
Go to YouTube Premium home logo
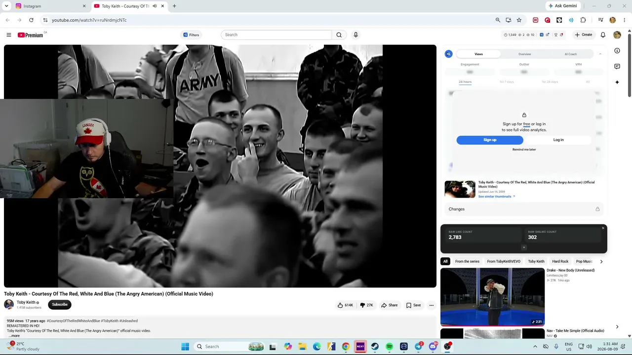click(31, 35)
